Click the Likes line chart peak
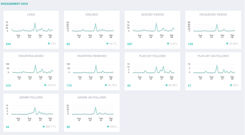The image size is (245, 135). coord(35,23)
